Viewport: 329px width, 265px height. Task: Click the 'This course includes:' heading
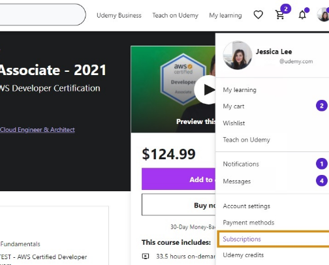click(176, 242)
